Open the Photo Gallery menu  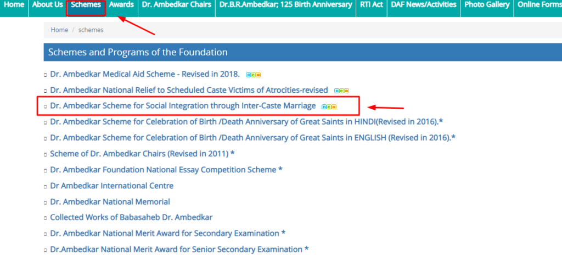click(487, 5)
